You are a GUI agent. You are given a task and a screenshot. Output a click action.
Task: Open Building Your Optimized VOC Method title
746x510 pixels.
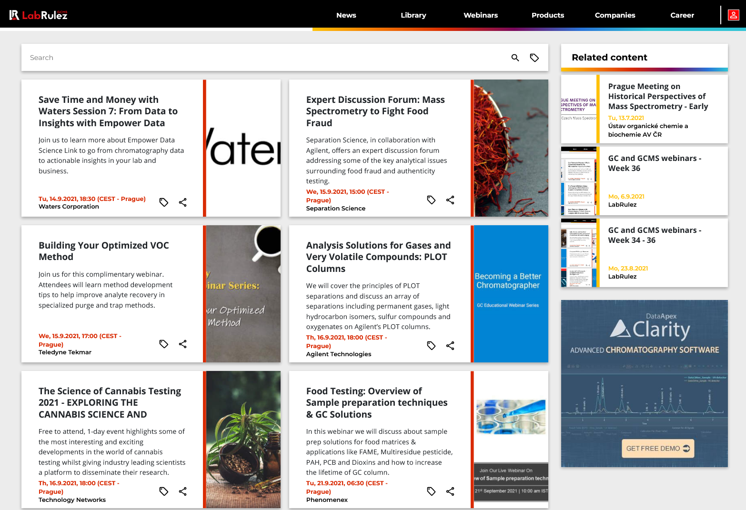pos(104,251)
